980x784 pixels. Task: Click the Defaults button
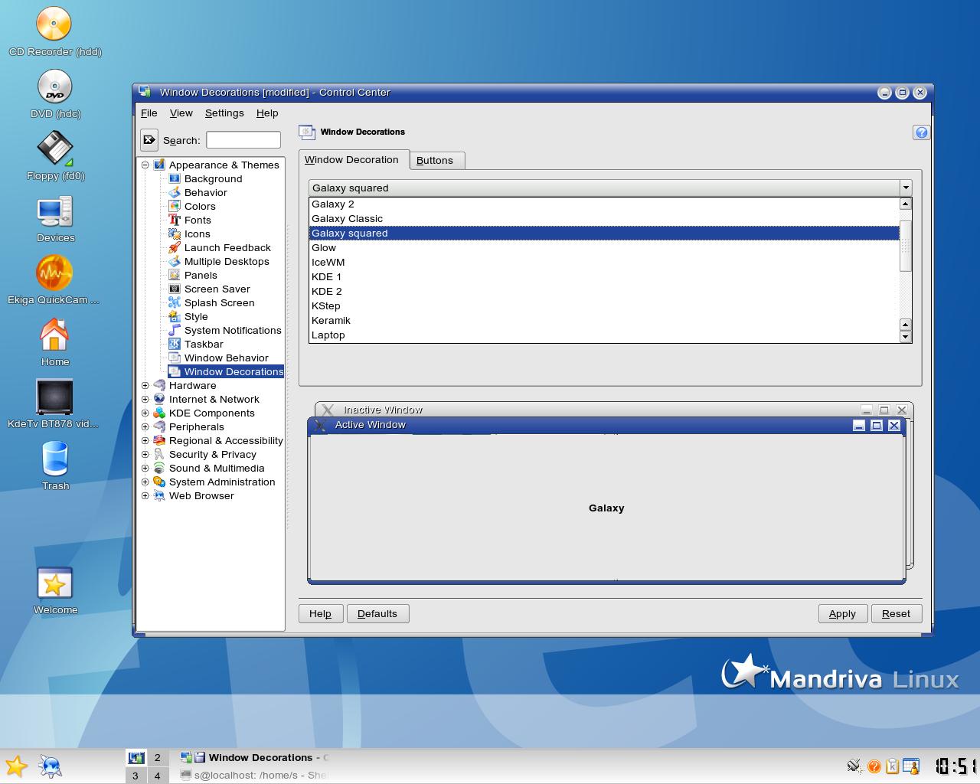tap(377, 613)
